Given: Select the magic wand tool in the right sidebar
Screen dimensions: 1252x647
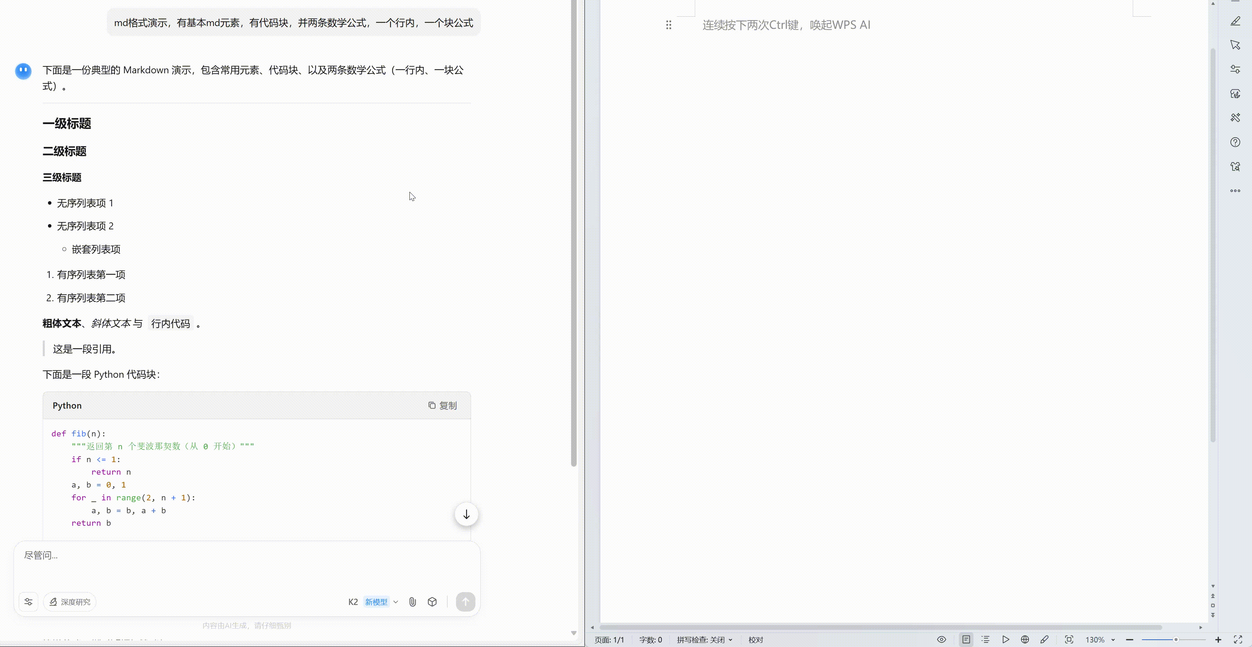Looking at the screenshot, I should [x=1235, y=117].
